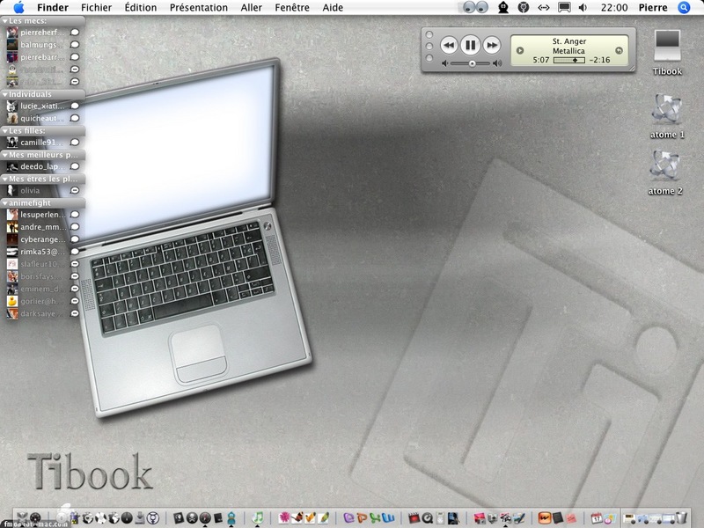The image size is (704, 528).
Task: Launch Microsoft Word from the Dock
Action: 389,517
